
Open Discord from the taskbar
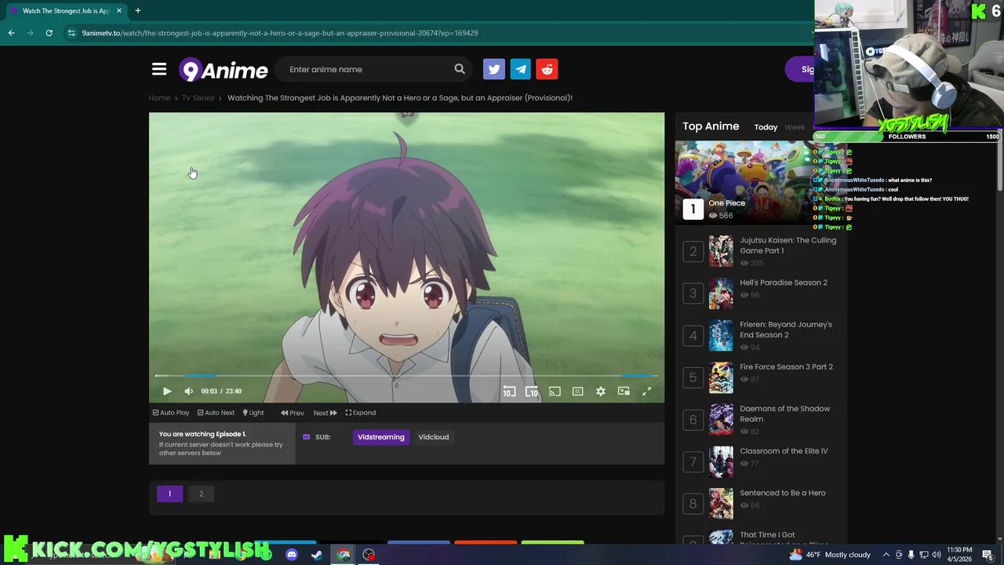[x=292, y=555]
